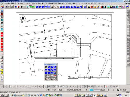Click the red 3D icon at toolbar start
Viewport: 130px width, 97px height.
tap(2, 7)
